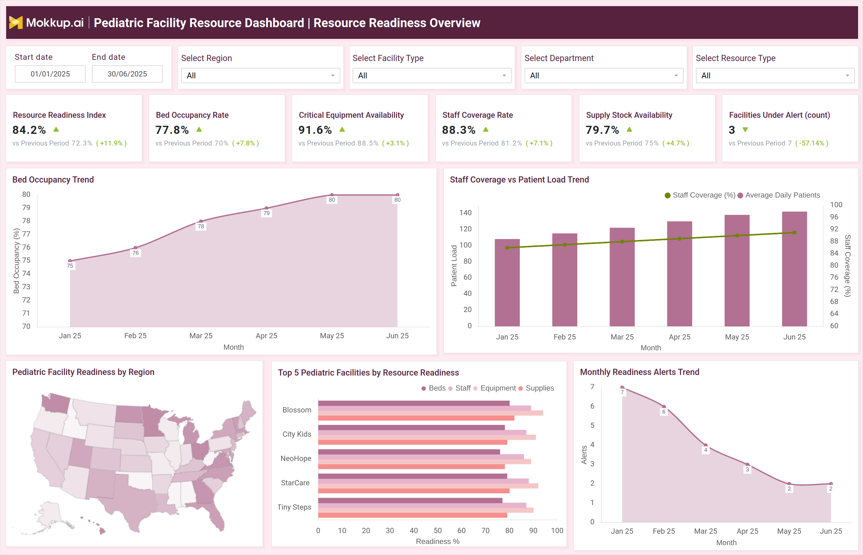This screenshot has height=555, width=863.
Task: Click the Feb 25 alerts point labeled 6
Action: 664,406
